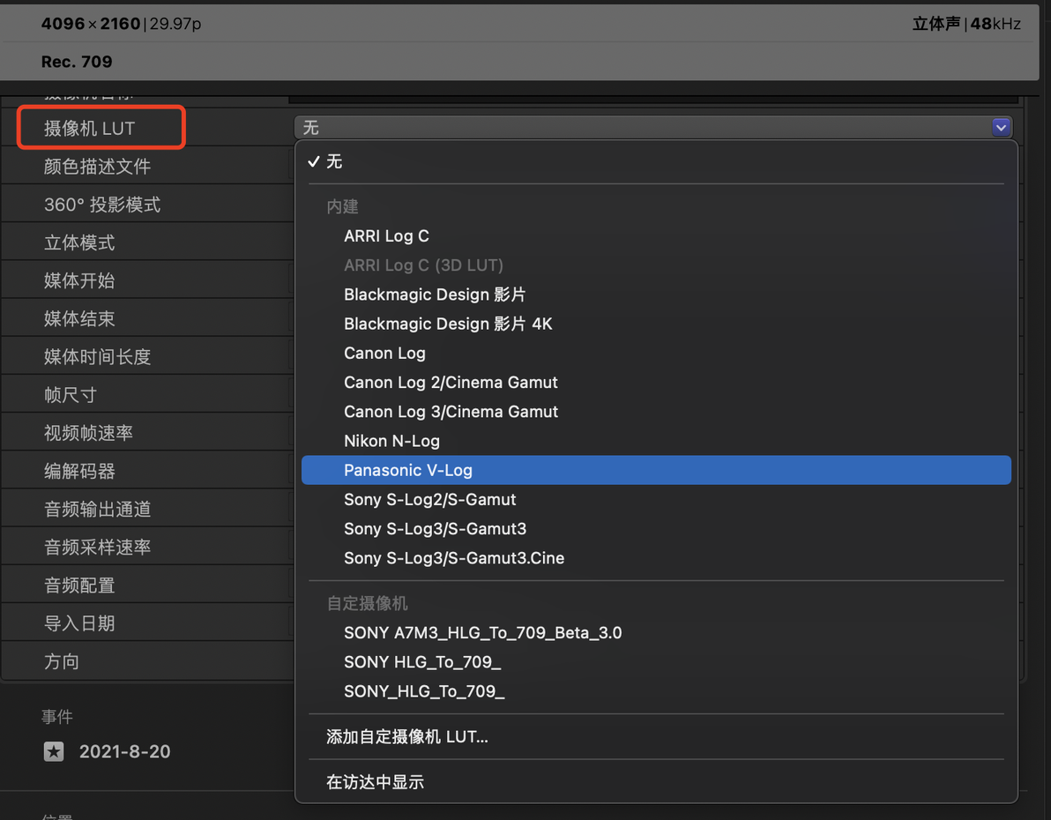Click the 媒体时间长度 row
Viewport: 1051px width, 820px height.
[147, 357]
